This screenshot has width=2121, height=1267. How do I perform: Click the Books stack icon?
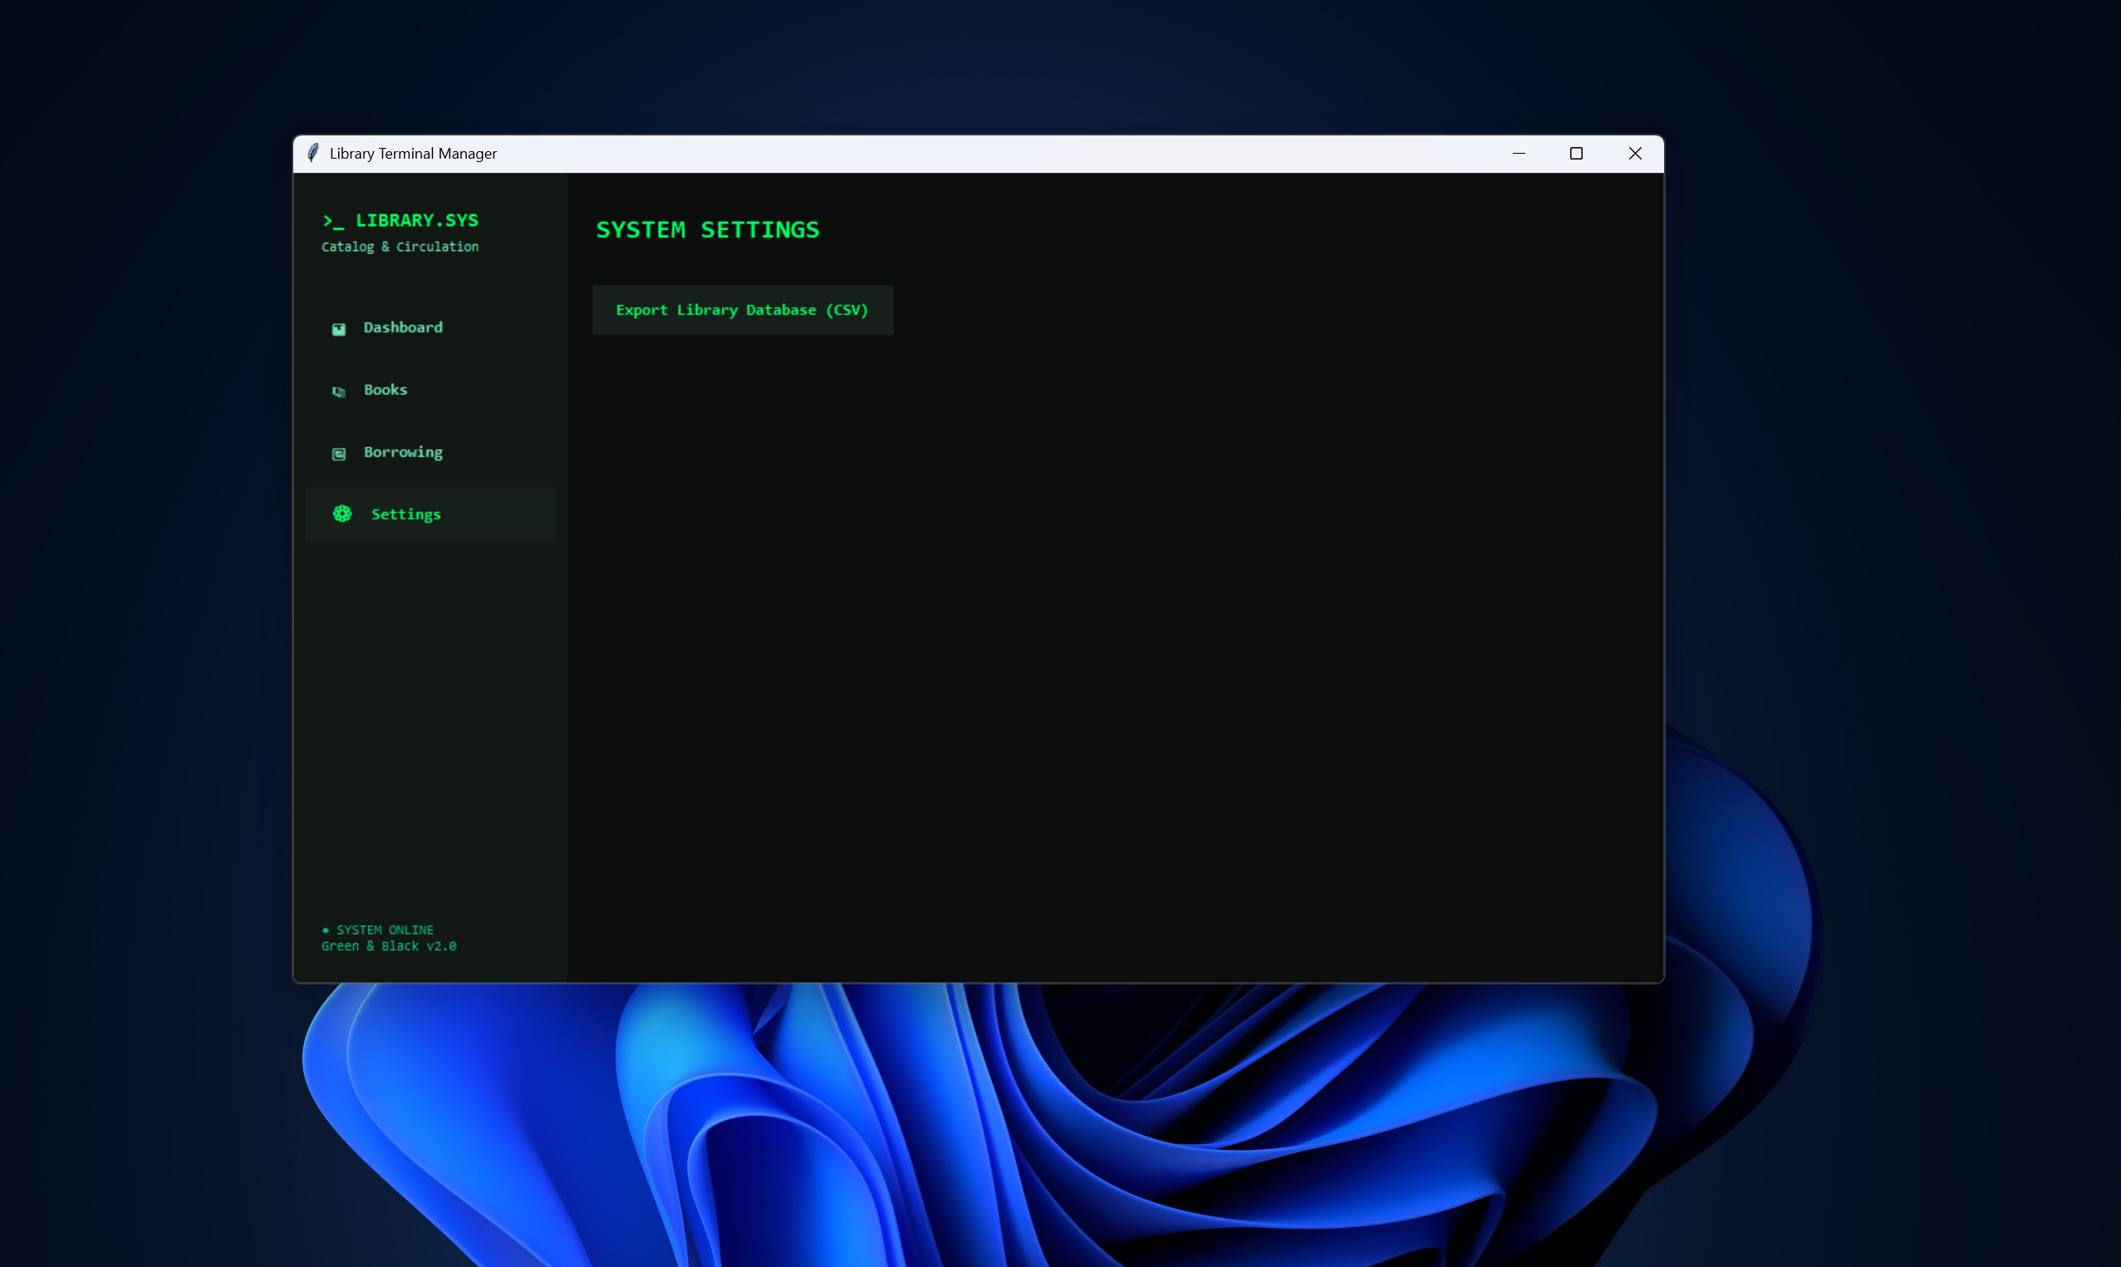[x=339, y=391]
